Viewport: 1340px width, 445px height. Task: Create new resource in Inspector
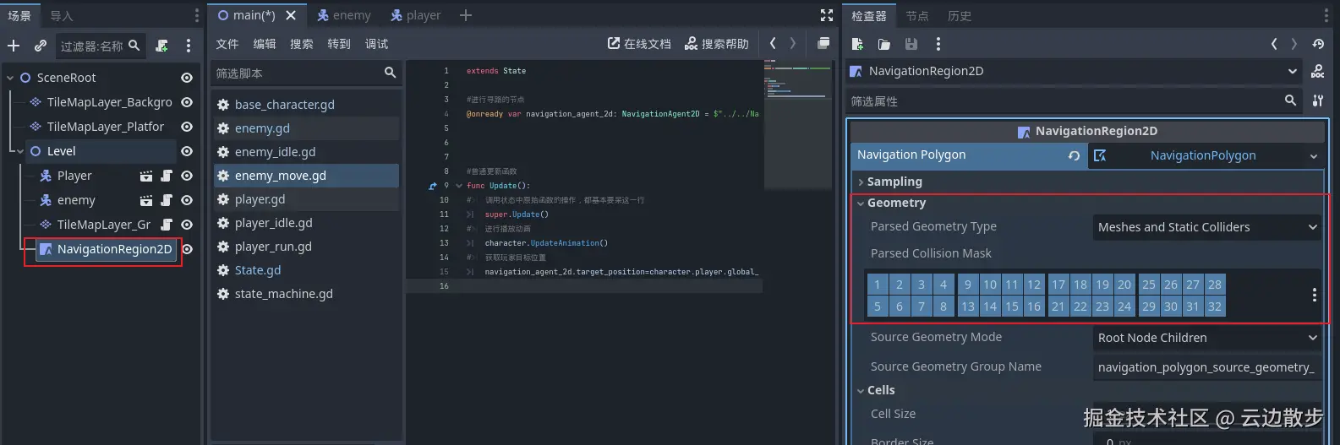coord(857,44)
